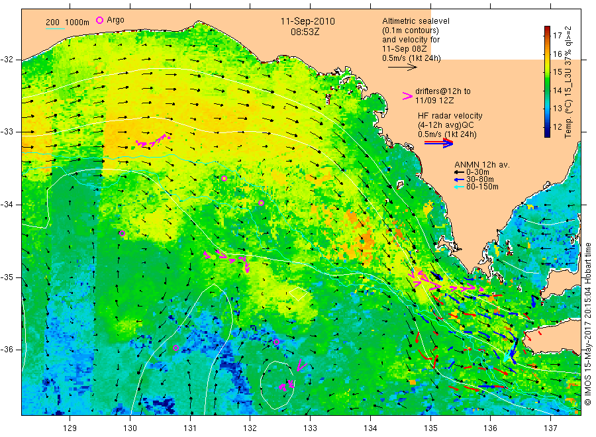Click the dark blue bottom of the color bar
Screen dimensions: 596x437
[x=547, y=134]
